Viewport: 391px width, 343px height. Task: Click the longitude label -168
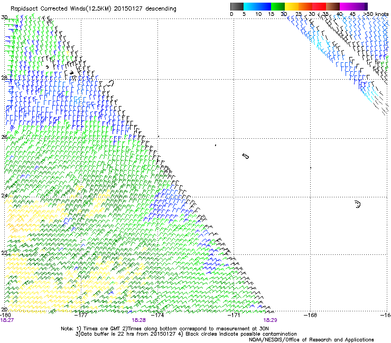(311, 315)
